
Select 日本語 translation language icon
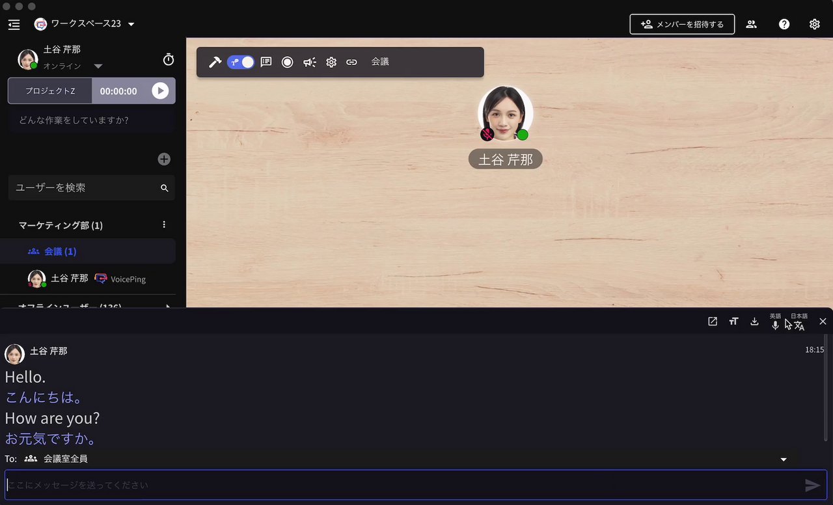pyautogui.click(x=799, y=321)
